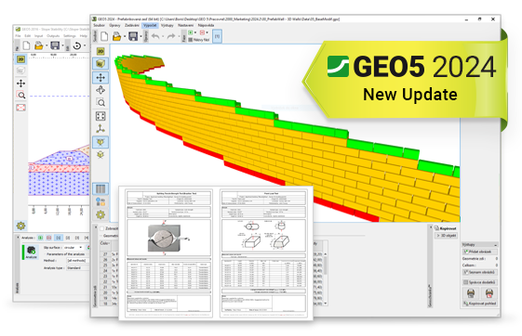Expand the 3D objekt item
This screenshot has height=336, width=522.
(x=447, y=236)
